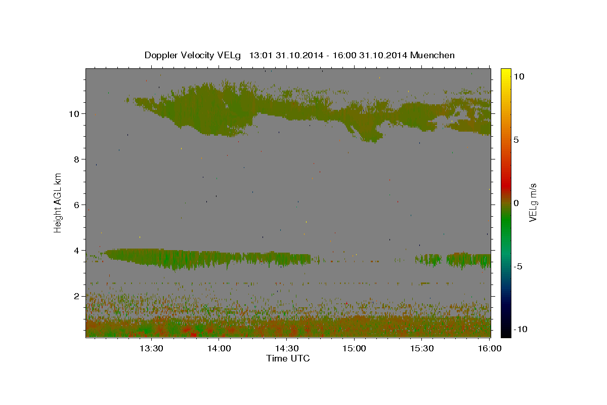Select the 14:00 time tick label
This screenshot has height=405, width=607.
219,349
